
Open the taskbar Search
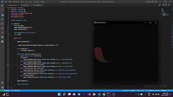[x=64, y=94]
